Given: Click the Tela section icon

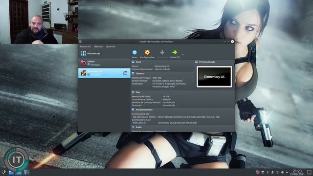Looking at the screenshot, I should (x=133, y=92).
